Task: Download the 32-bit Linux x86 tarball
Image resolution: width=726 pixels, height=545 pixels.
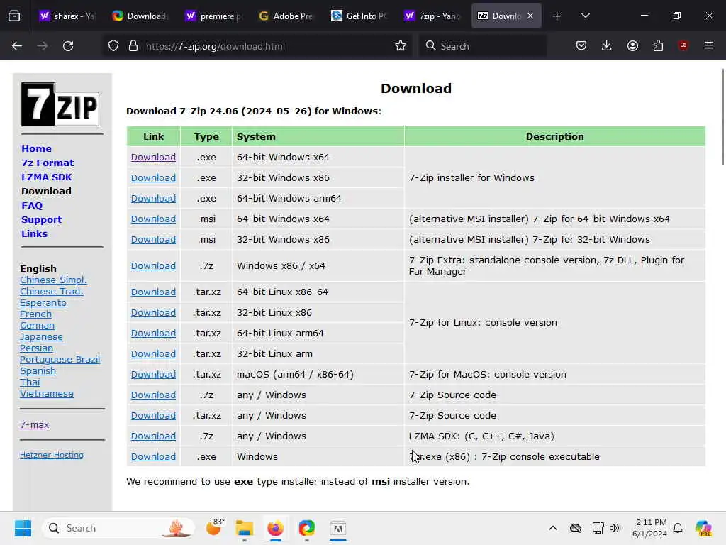Action: (x=153, y=312)
